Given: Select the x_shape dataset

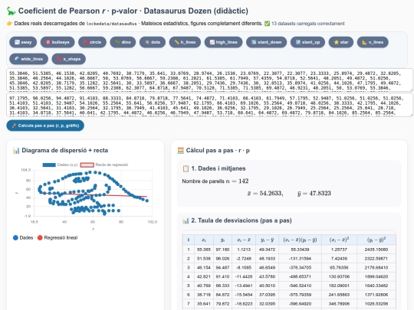Looking at the screenshot, I should point(69,59).
